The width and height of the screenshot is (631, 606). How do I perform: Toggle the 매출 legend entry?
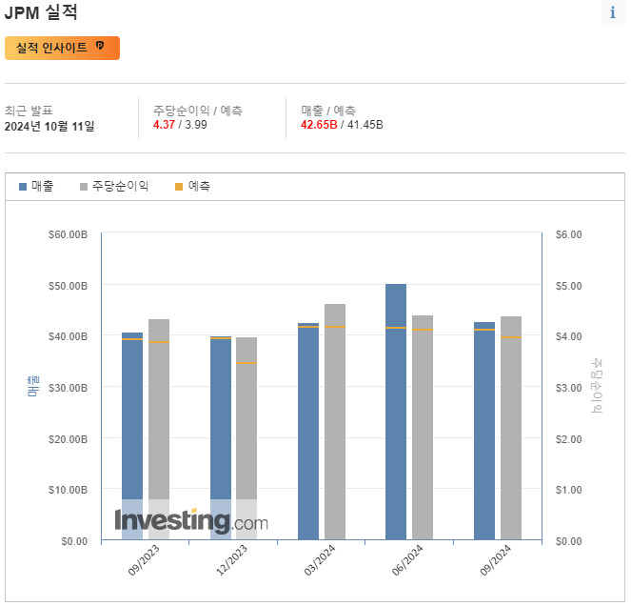click(36, 186)
